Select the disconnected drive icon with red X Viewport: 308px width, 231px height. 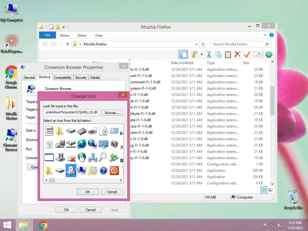pyautogui.click(x=71, y=158)
